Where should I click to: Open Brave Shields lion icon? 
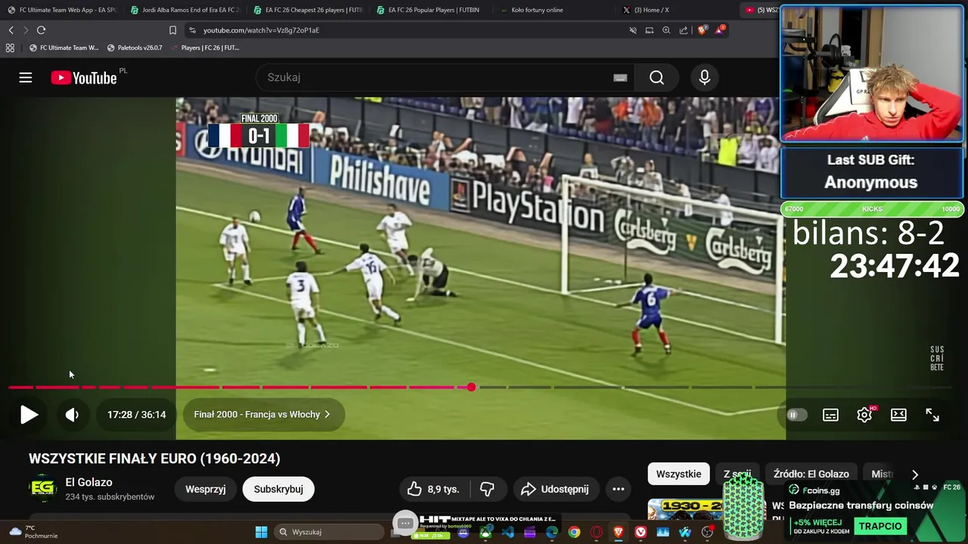pyautogui.click(x=702, y=30)
